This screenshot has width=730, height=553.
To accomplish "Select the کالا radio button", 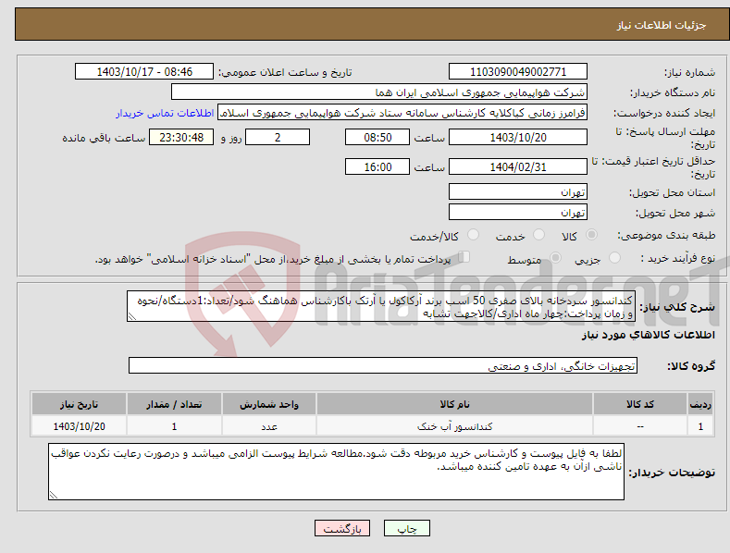I will (591, 235).
